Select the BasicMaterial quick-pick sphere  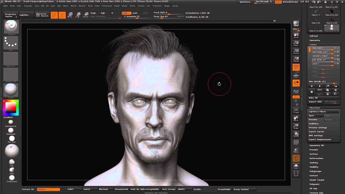[x=11, y=123]
